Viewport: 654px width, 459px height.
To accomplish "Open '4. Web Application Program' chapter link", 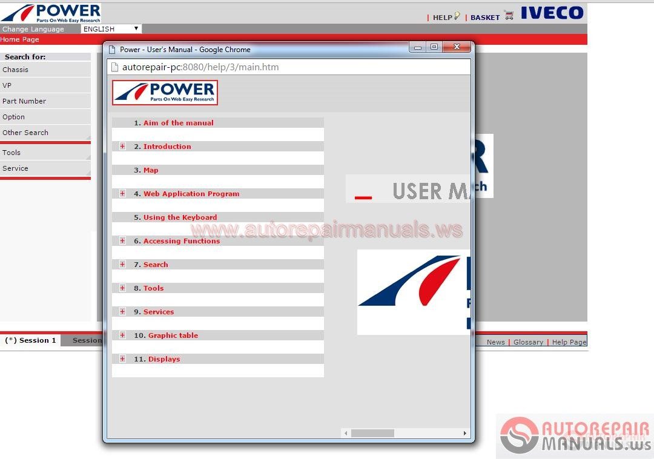I will pos(191,194).
